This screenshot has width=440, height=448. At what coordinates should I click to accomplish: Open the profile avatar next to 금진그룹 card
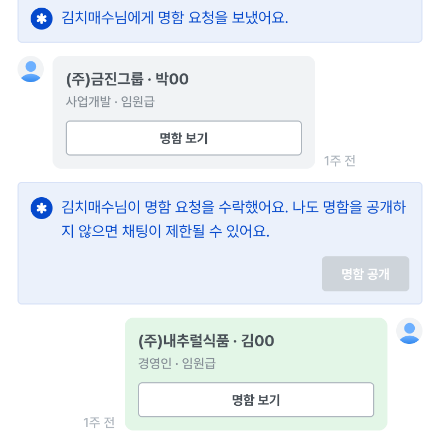(x=31, y=69)
